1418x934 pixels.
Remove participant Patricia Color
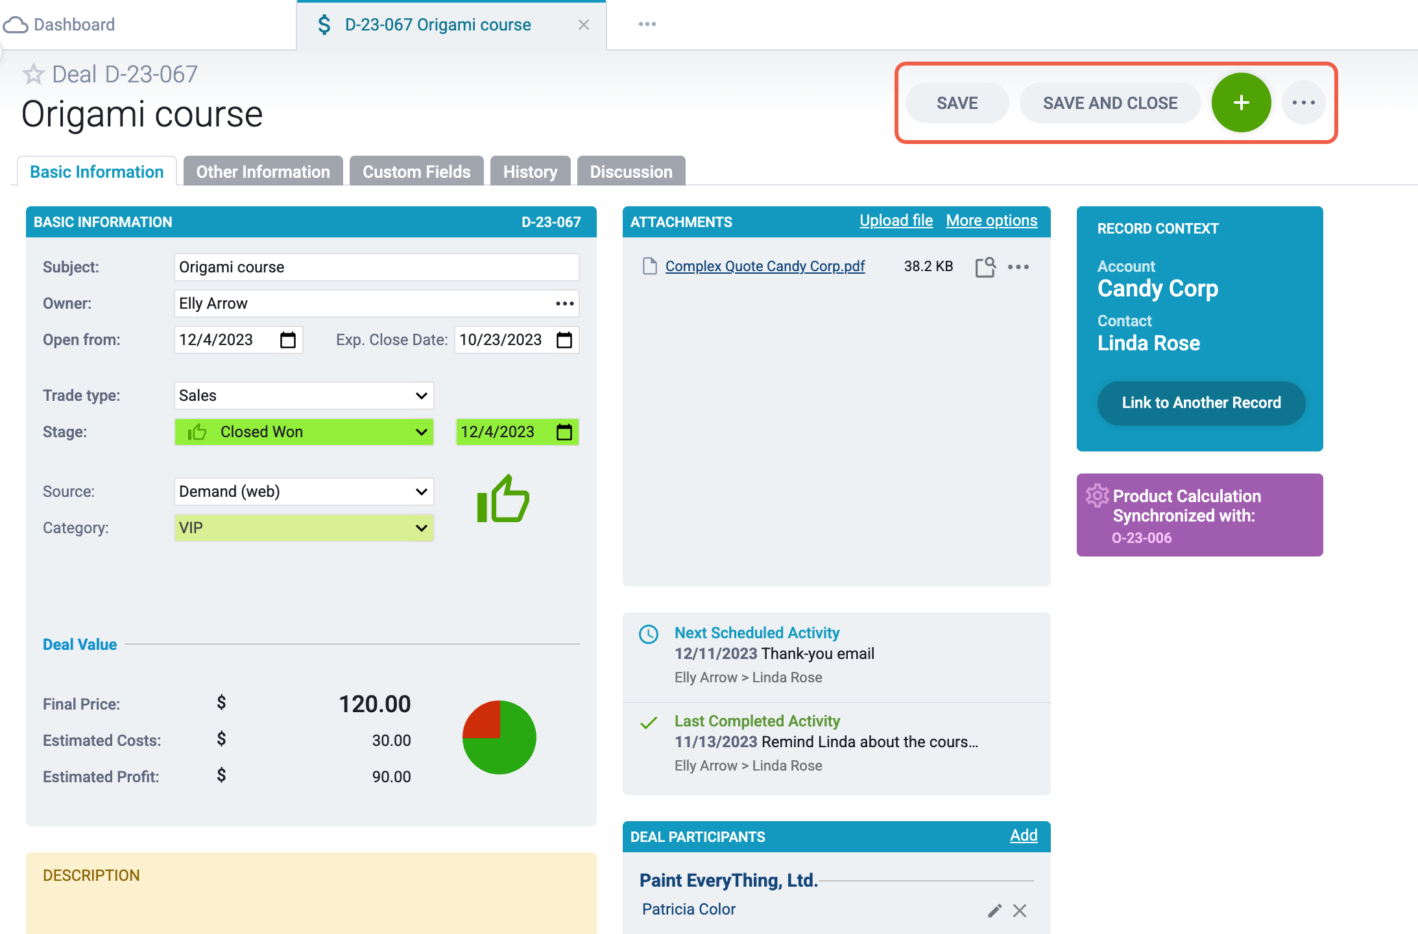pos(1020,910)
